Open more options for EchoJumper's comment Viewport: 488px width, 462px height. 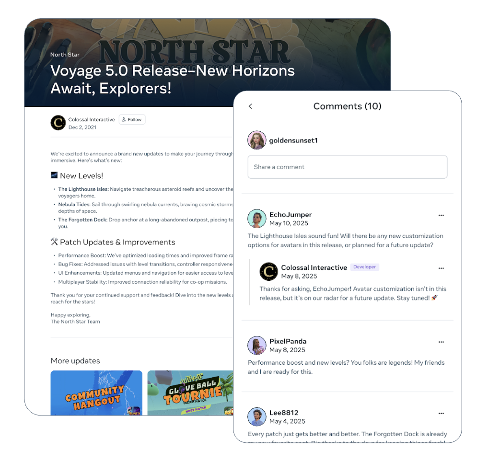tap(441, 215)
